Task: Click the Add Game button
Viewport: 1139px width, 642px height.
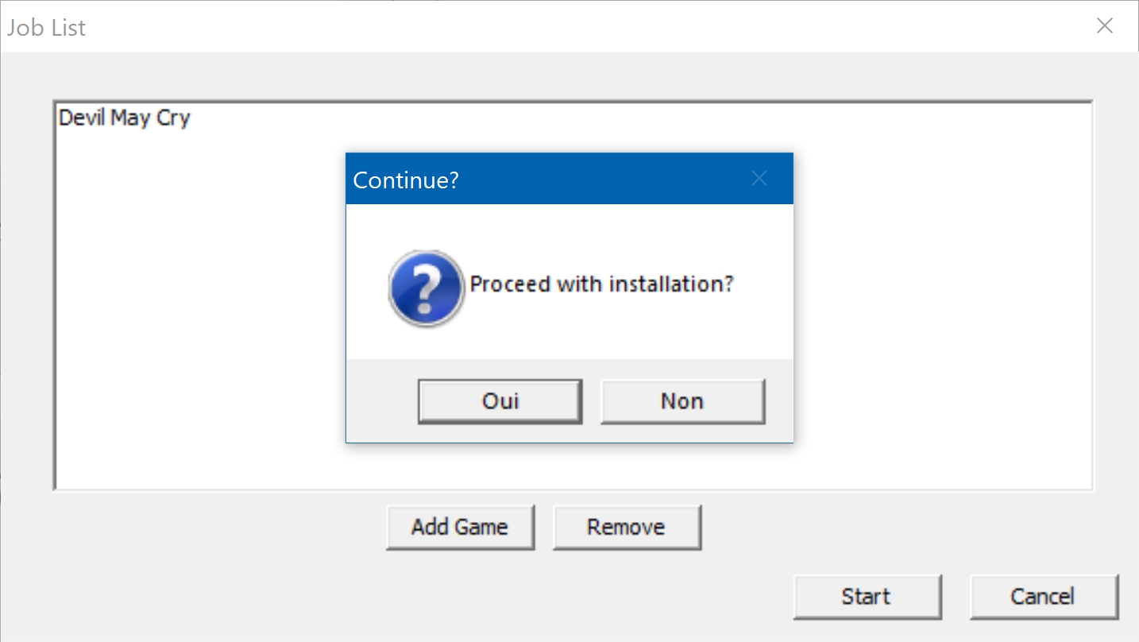Action: [460, 527]
